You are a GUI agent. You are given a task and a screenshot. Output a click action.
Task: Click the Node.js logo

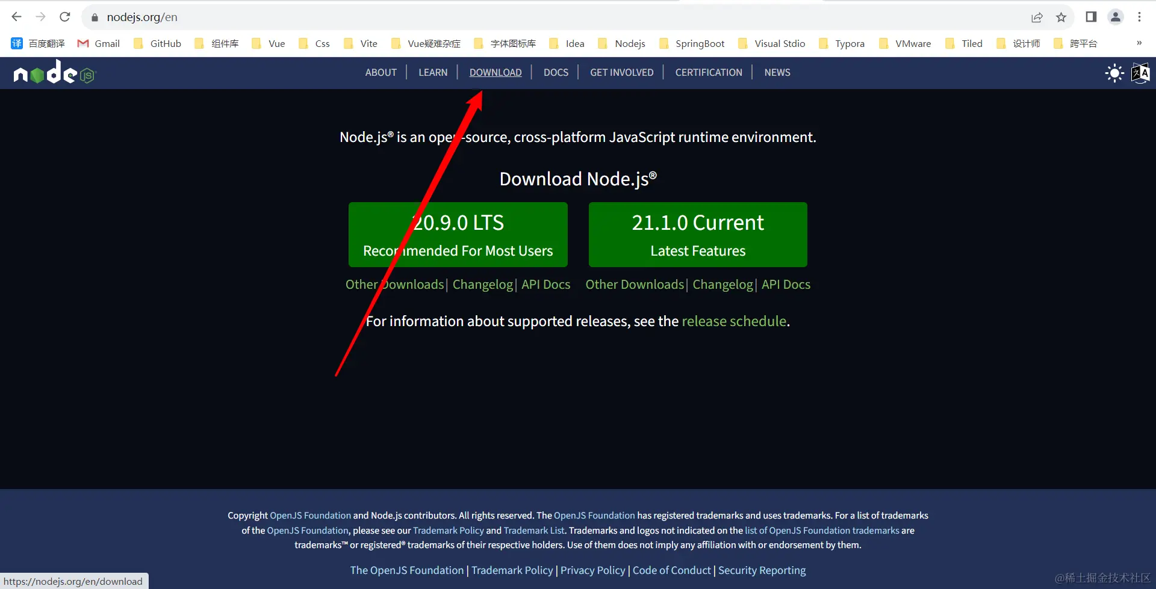55,72
